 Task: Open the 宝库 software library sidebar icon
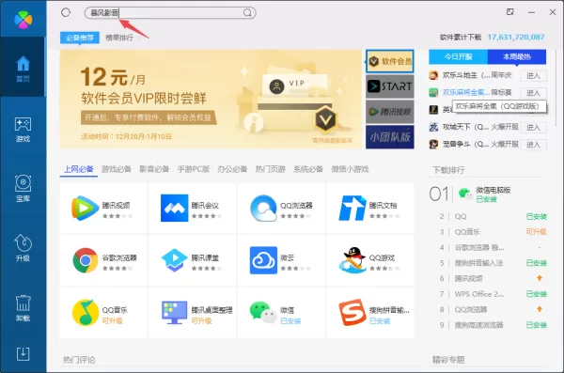23,188
